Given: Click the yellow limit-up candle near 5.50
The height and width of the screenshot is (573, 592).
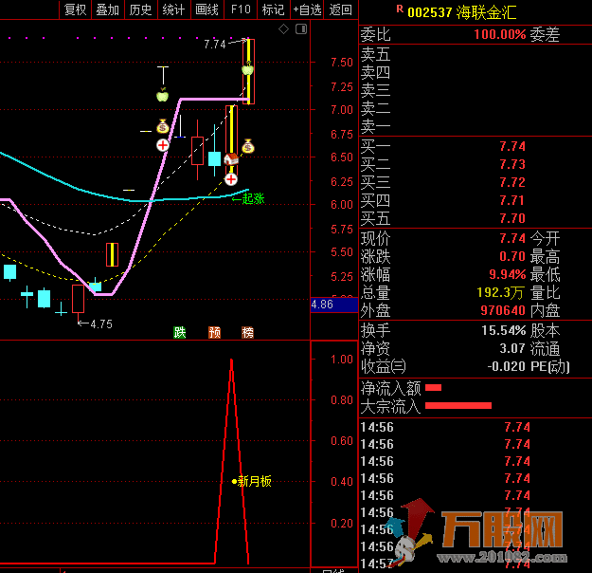Looking at the screenshot, I should [112, 254].
